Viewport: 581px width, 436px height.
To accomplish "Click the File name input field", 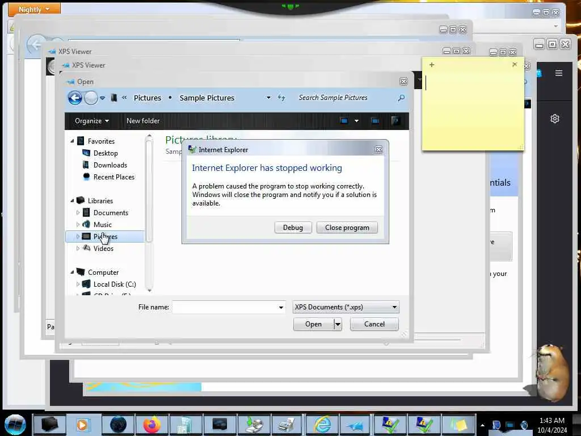I will (225, 307).
